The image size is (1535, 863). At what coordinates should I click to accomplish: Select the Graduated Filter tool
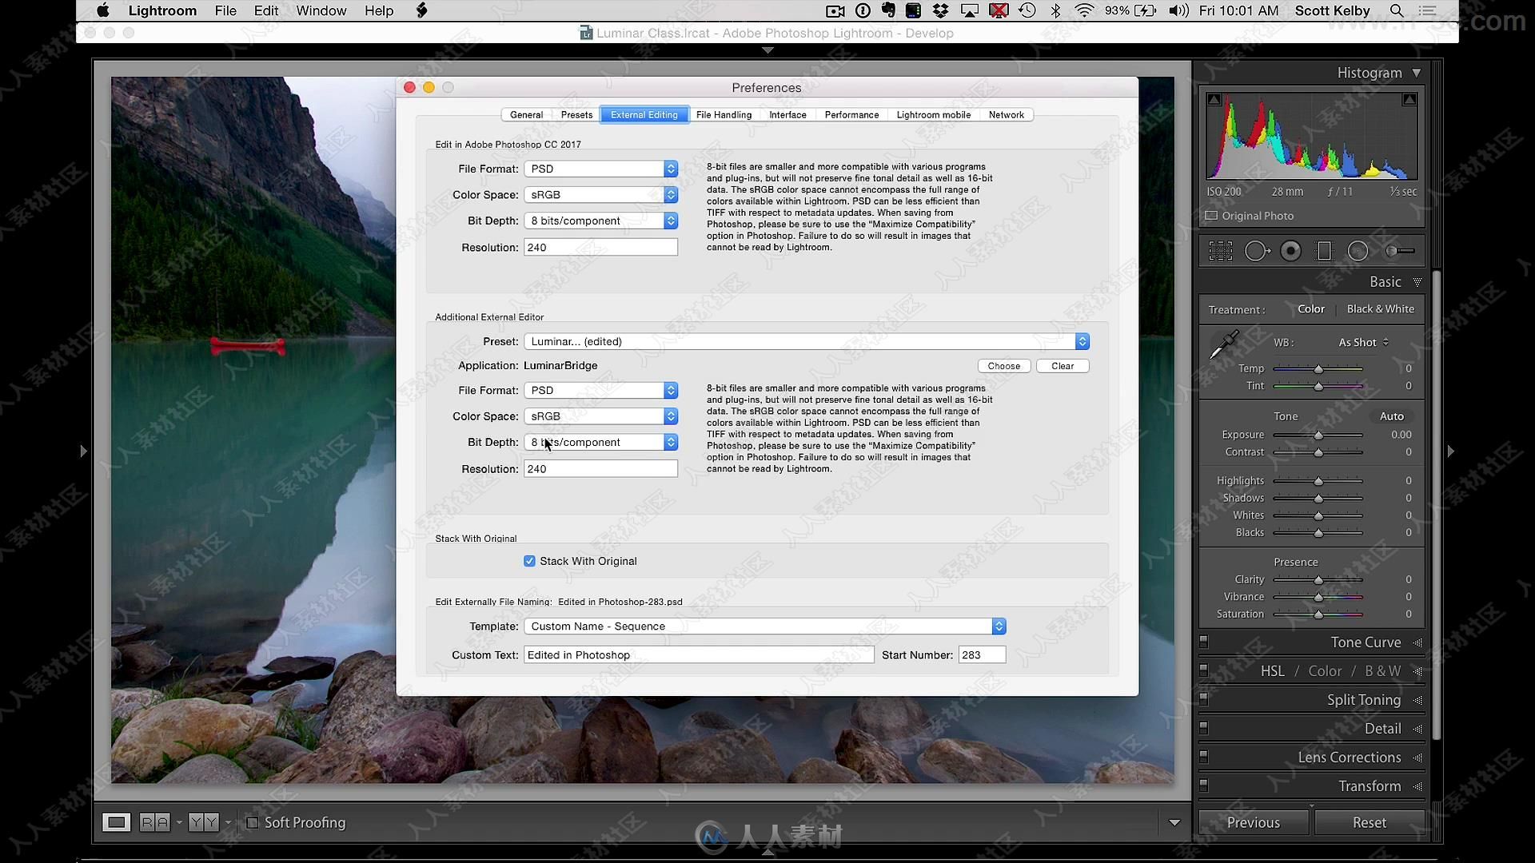coord(1324,251)
